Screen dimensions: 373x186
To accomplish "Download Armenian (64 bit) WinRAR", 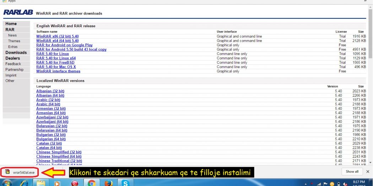I will 51,113.
